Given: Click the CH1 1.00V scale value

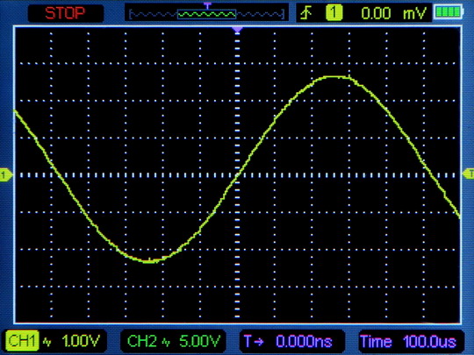Looking at the screenshot, I should [81, 342].
